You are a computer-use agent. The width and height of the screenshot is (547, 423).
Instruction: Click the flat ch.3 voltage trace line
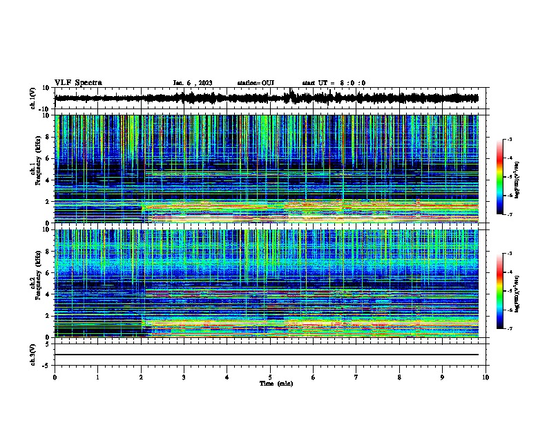point(267,355)
